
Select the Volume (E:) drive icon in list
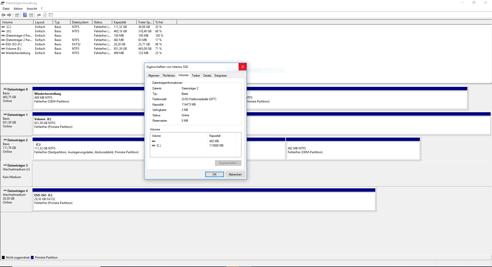(3, 49)
